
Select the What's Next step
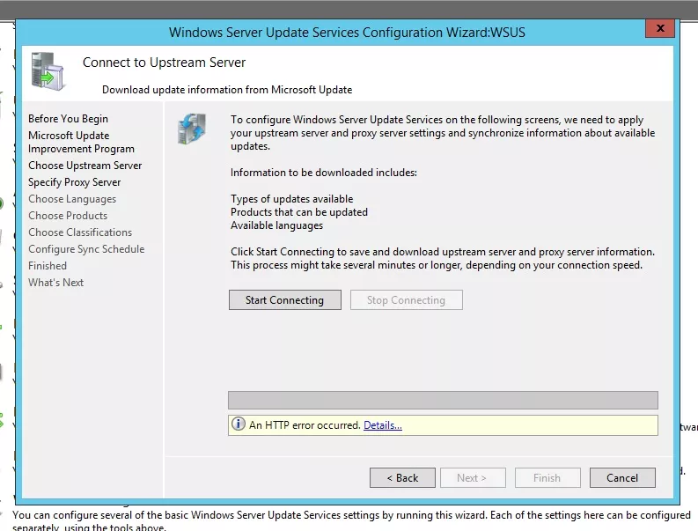tap(55, 283)
